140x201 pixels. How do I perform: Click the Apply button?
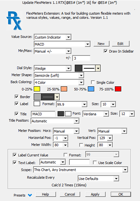[x=95, y=194]
